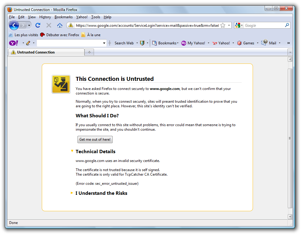The image size is (303, 234).
Task: Open the Yahoo! logo dropdown arrow
Action: point(23,43)
